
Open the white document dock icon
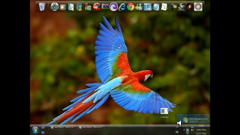(x=164, y=7)
